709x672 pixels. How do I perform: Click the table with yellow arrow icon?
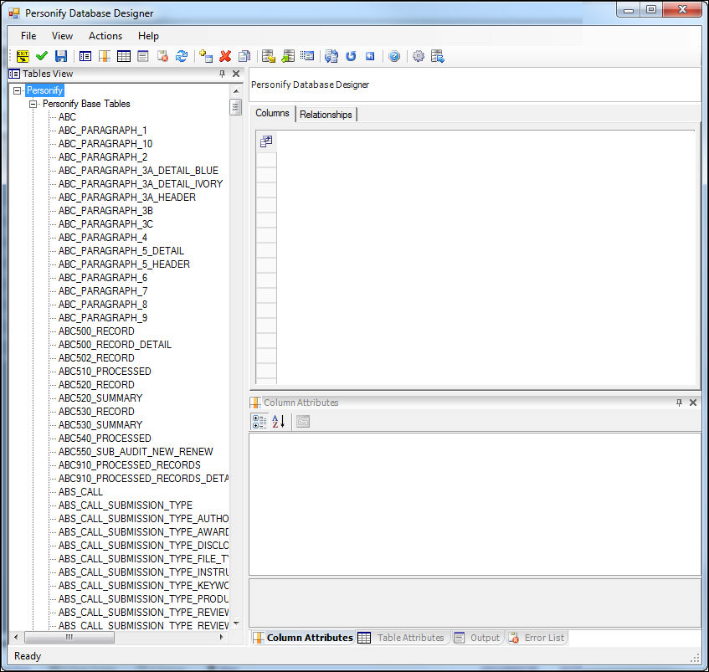point(269,56)
